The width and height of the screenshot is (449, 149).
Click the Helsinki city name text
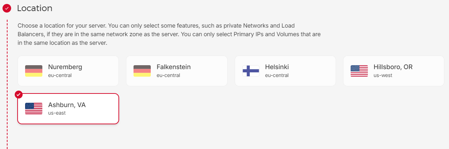pyautogui.click(x=277, y=67)
